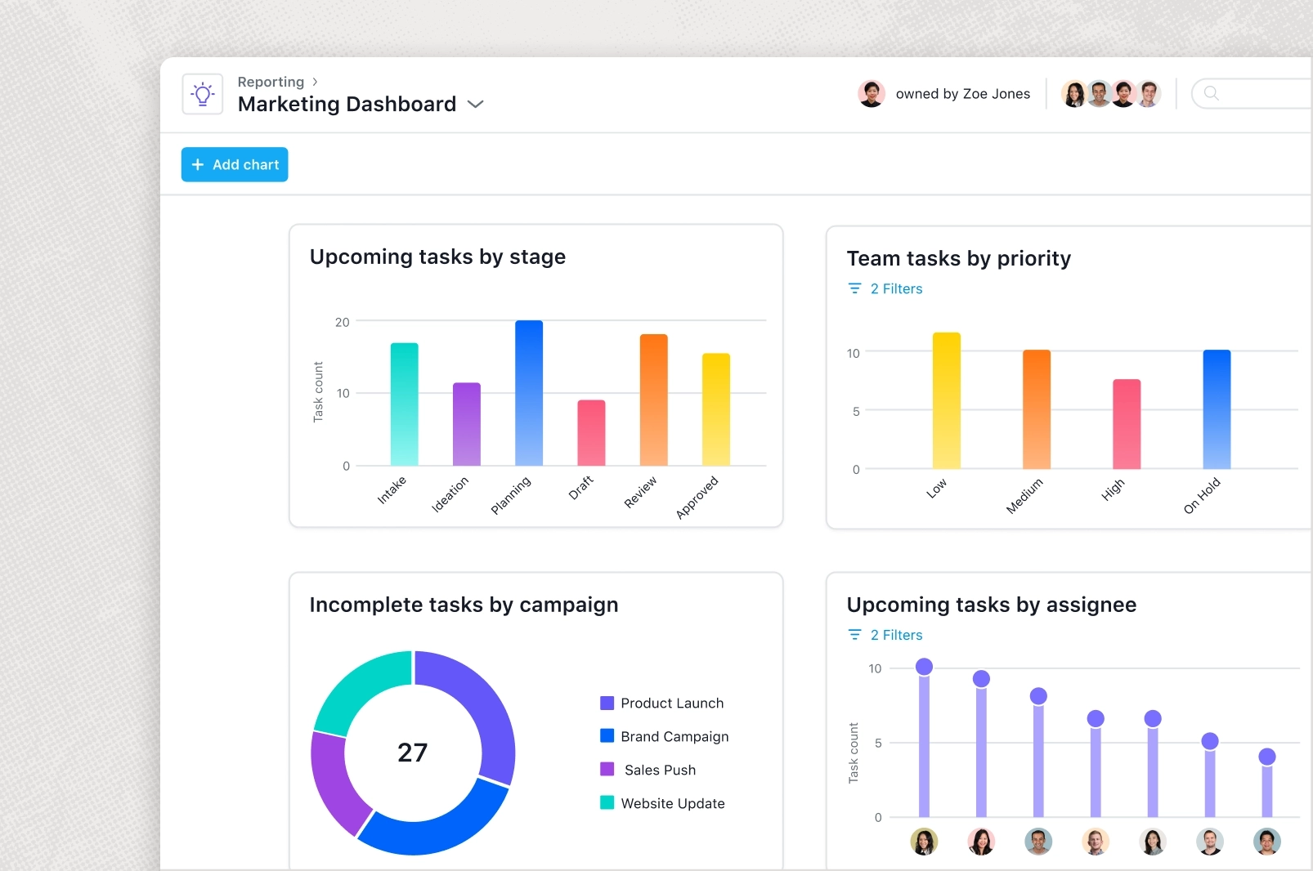Click the Add chart button

click(x=235, y=164)
